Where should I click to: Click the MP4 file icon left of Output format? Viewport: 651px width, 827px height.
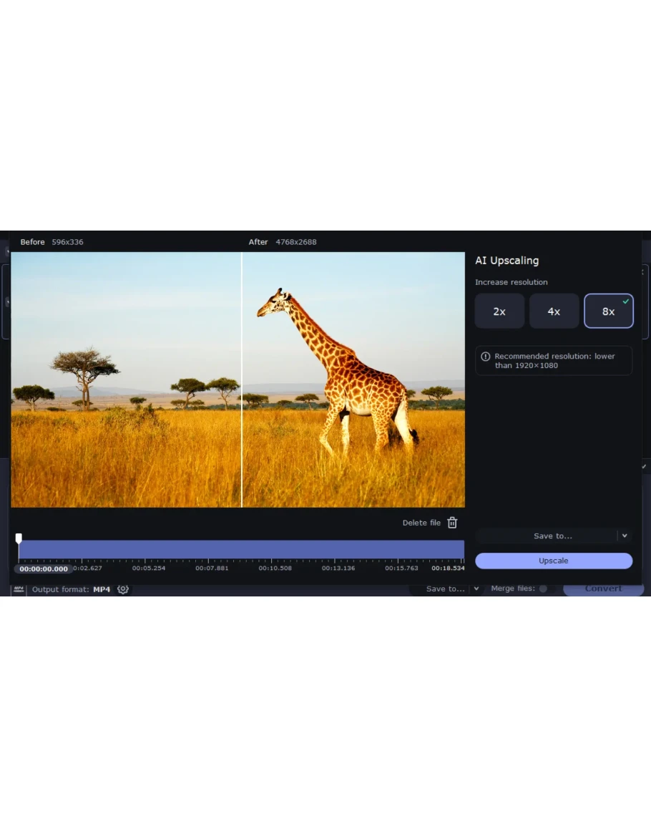click(x=19, y=589)
